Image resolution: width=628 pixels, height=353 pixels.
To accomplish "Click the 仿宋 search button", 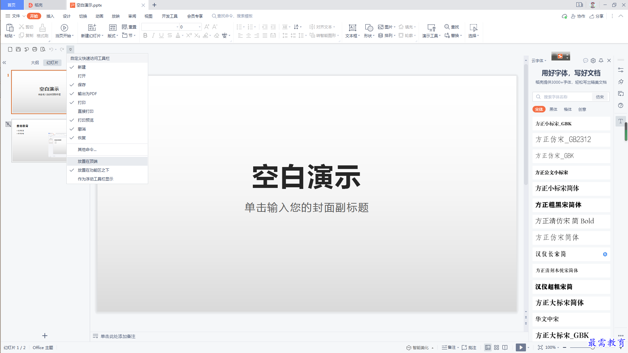I will pyautogui.click(x=600, y=97).
